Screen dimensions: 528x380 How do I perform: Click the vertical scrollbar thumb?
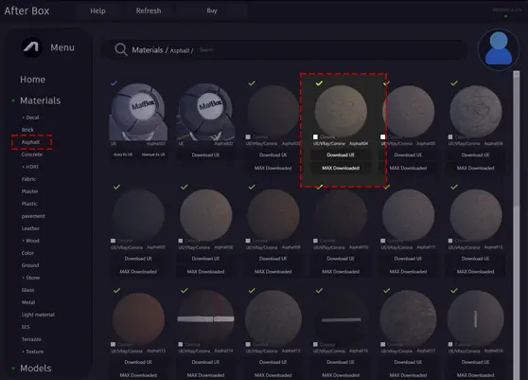(517, 141)
